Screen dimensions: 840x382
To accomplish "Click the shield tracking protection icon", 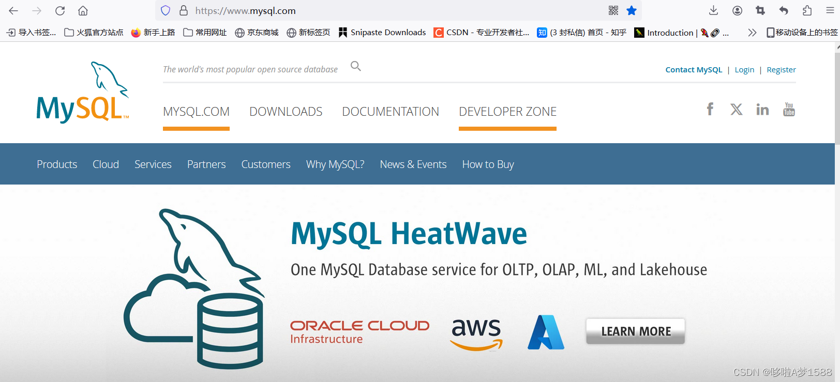I will [x=166, y=10].
